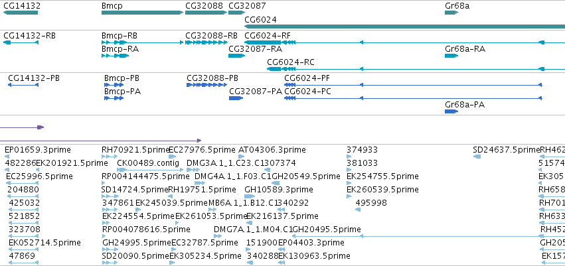Select feature 521852

coord(23,223)
